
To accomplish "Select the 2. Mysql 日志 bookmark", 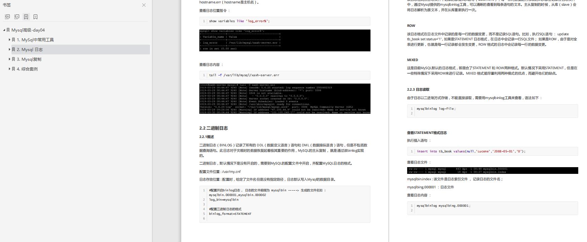I will [x=30, y=49].
